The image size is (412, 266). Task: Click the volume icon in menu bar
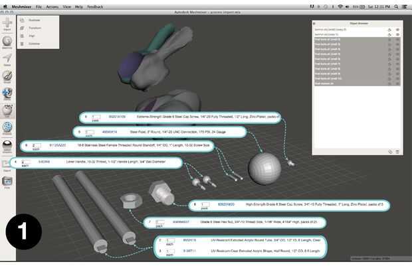pyautogui.click(x=348, y=7)
